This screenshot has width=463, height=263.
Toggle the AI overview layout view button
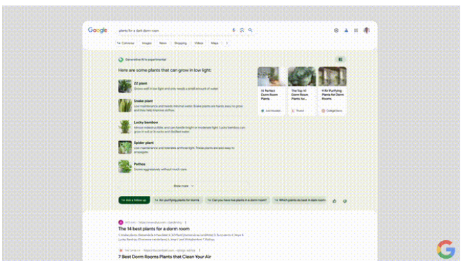point(340,60)
